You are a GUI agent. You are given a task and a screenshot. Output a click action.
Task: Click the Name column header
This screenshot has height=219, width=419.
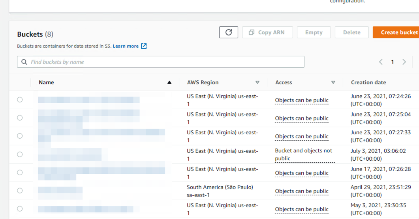[x=46, y=83]
